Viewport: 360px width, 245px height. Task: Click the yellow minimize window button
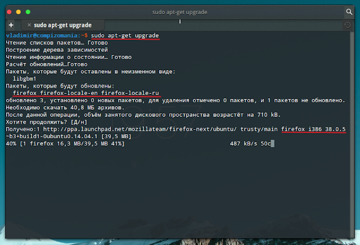click(x=19, y=12)
